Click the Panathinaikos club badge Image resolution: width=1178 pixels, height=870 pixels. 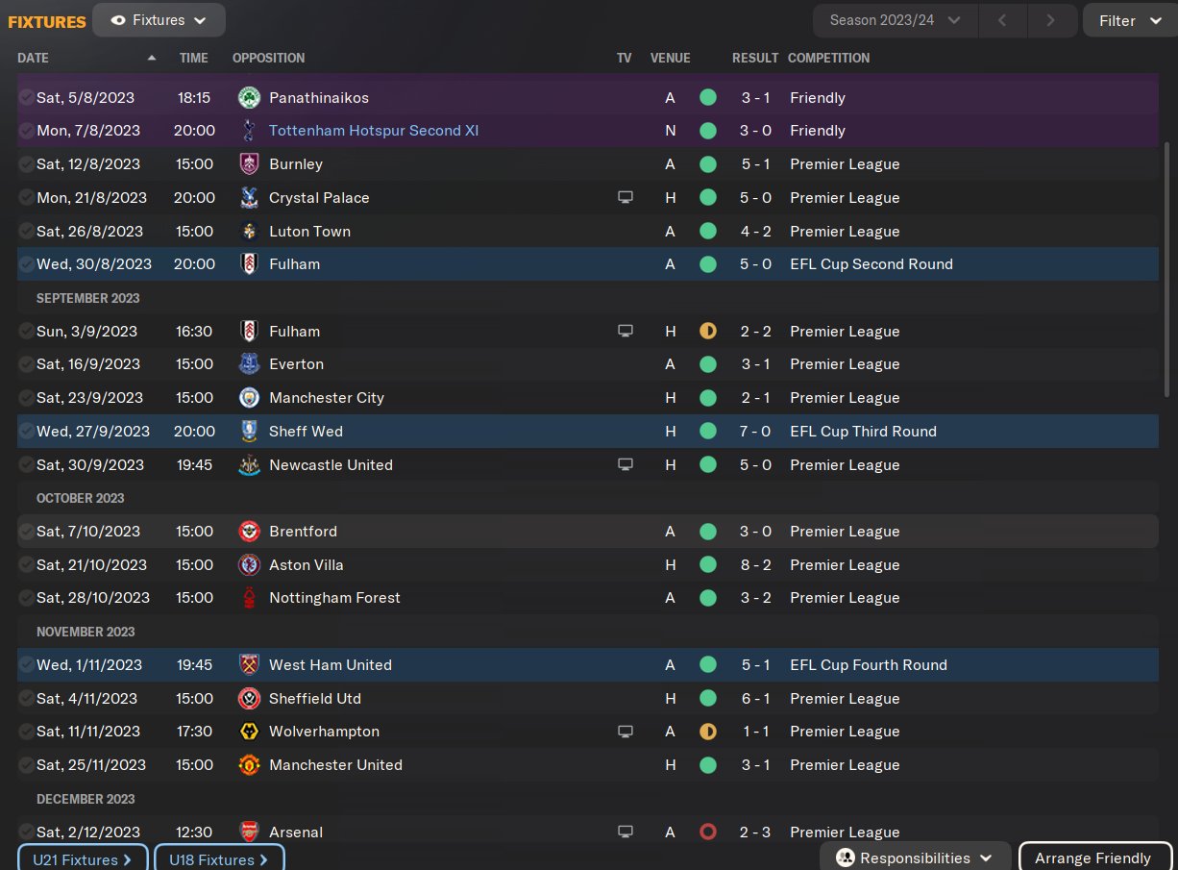pyautogui.click(x=249, y=97)
